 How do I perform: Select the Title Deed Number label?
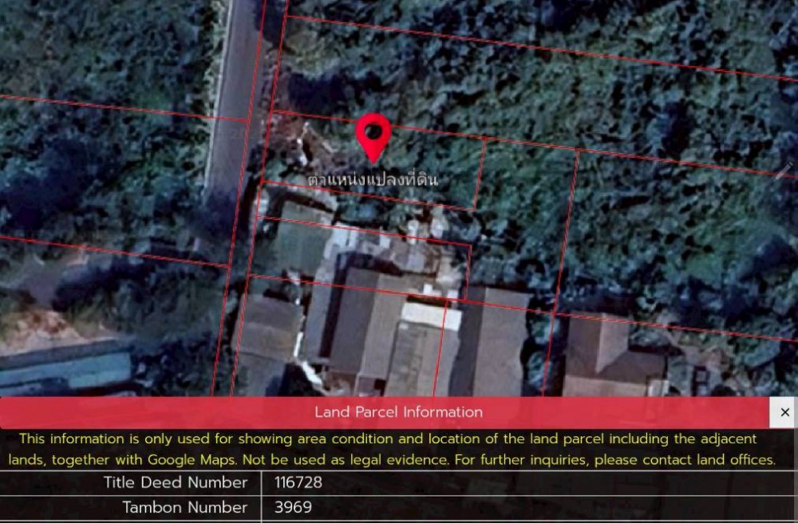(x=175, y=482)
